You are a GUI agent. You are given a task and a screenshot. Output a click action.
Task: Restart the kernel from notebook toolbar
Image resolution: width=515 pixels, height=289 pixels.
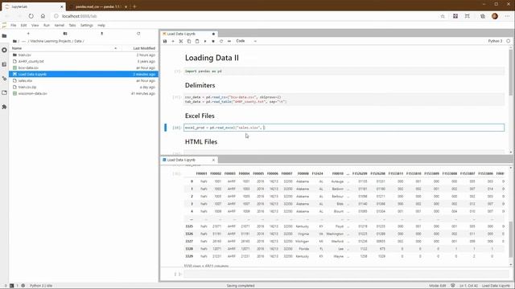click(x=221, y=41)
